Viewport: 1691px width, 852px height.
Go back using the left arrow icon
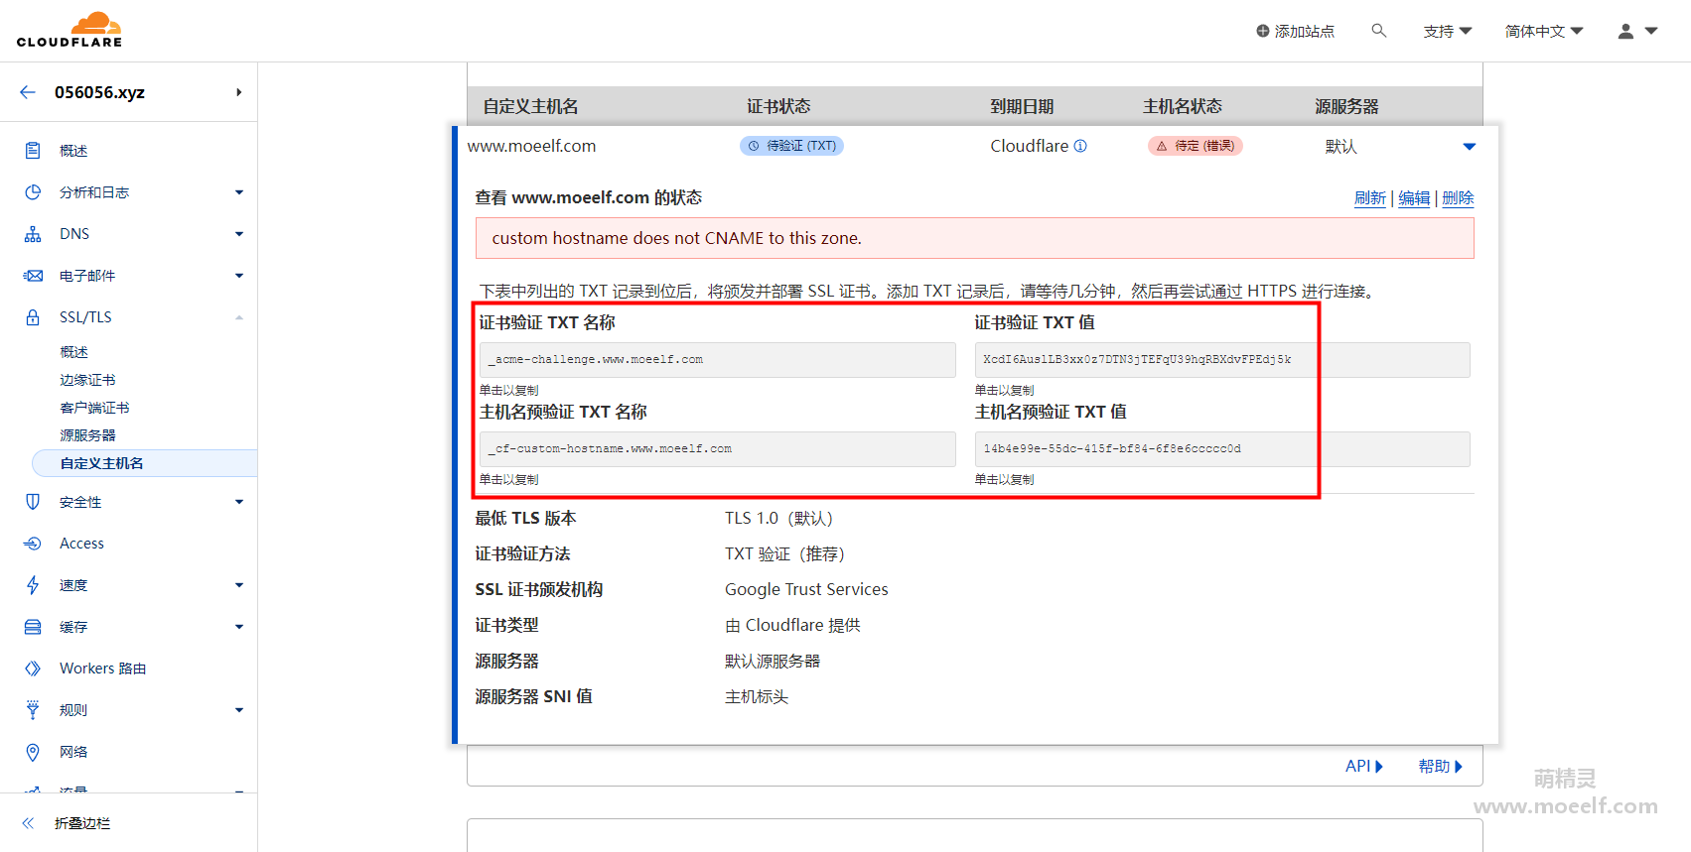pyautogui.click(x=28, y=92)
